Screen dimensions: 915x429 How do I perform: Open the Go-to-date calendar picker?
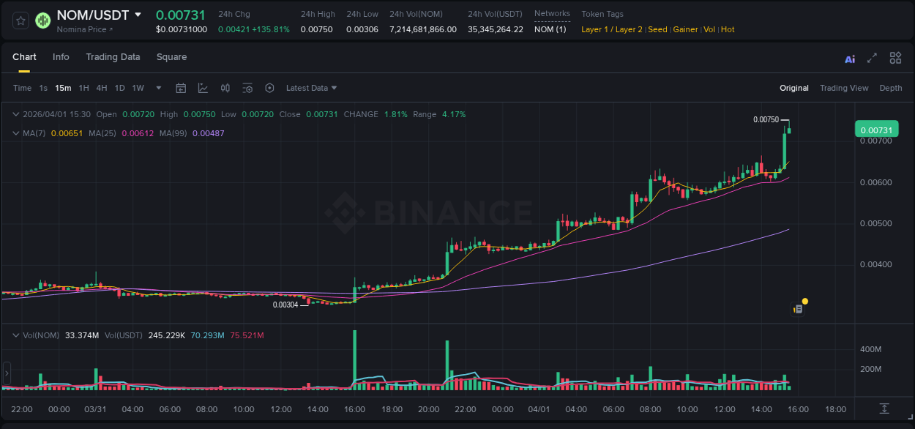(x=181, y=88)
